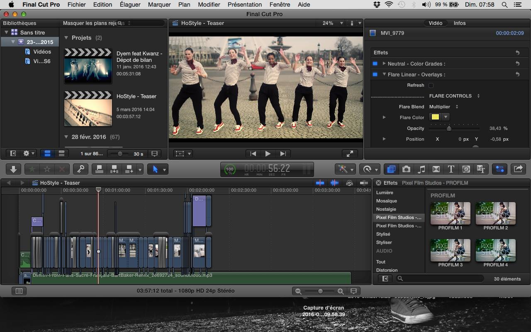Select the Vidéo tab in inspector
This screenshot has height=332, width=531.
point(435,23)
